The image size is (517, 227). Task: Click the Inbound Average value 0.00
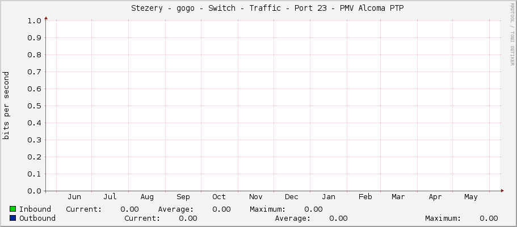coord(221,209)
